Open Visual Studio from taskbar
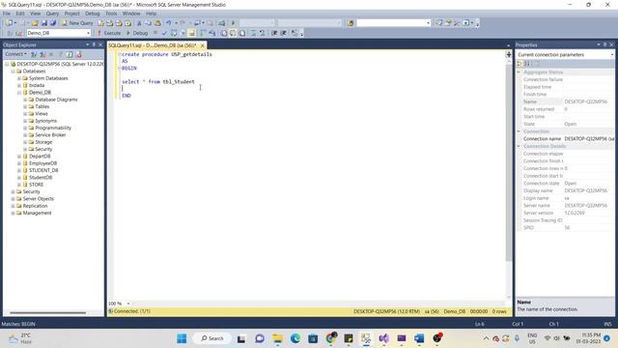 [384, 338]
